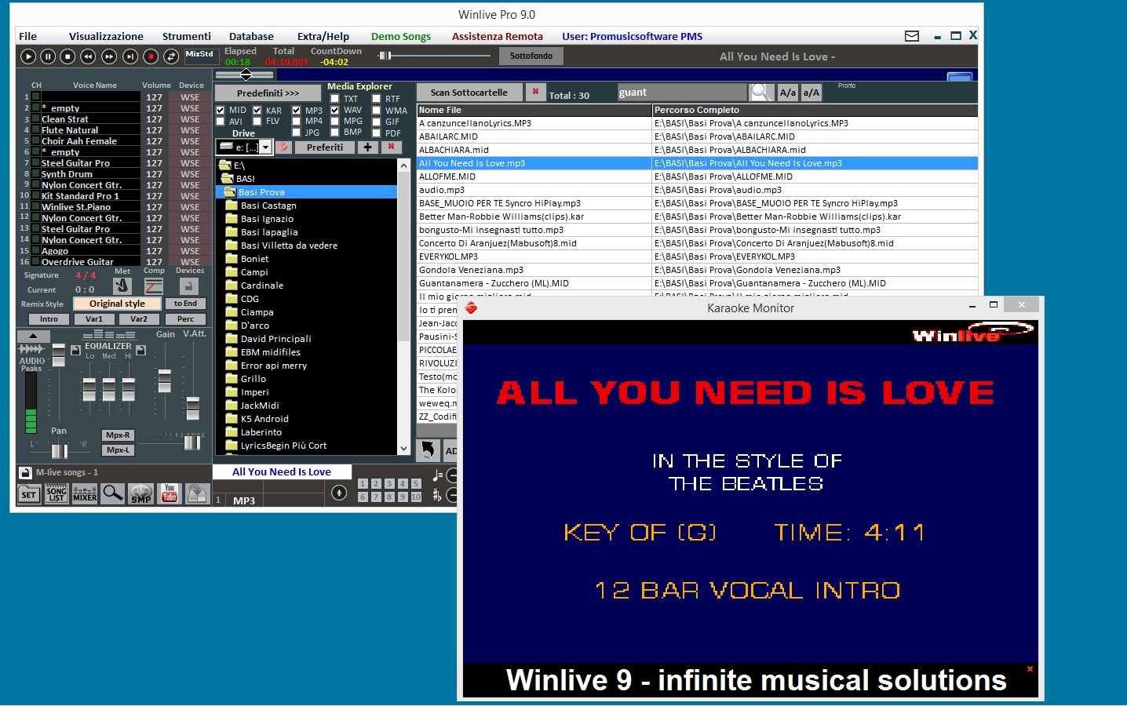Image resolution: width=1127 pixels, height=706 pixels.
Task: Toggle the right Equalizer lock icon
Action: pyautogui.click(x=140, y=350)
